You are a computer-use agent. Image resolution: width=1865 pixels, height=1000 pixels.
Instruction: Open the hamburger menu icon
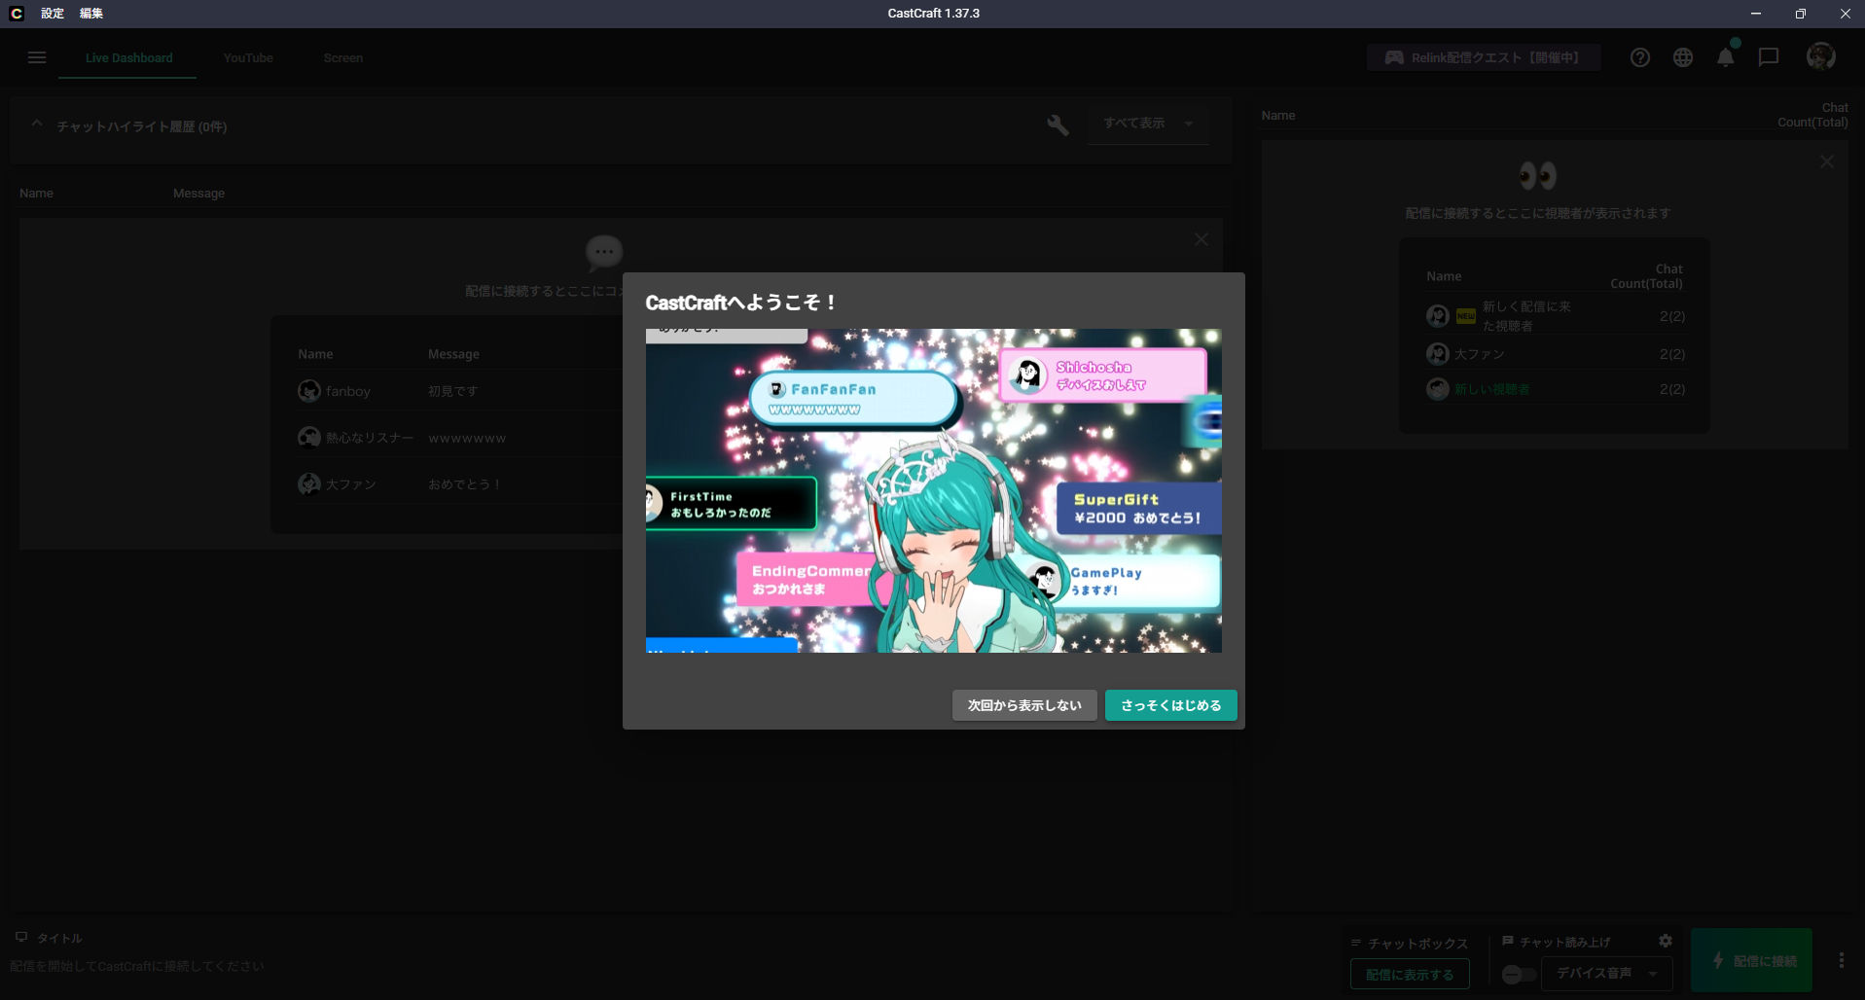(37, 57)
